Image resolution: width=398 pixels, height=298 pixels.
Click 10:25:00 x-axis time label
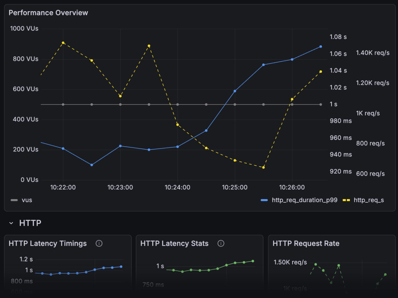235,188
